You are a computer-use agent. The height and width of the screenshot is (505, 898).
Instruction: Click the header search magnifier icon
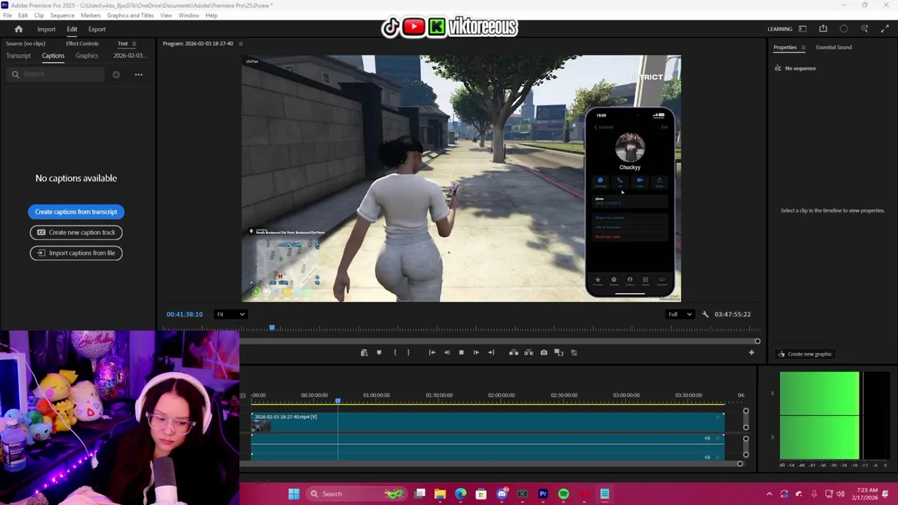(864, 29)
